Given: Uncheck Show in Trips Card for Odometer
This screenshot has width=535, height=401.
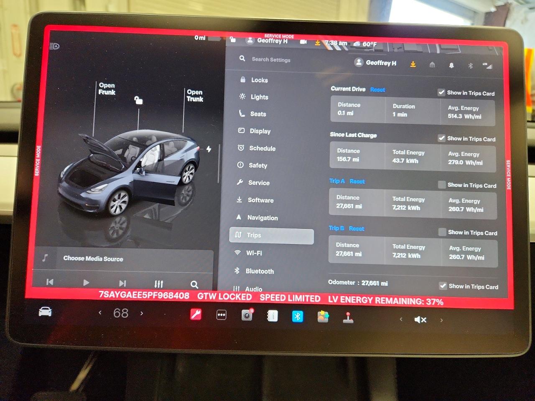Looking at the screenshot, I should click(x=443, y=286).
